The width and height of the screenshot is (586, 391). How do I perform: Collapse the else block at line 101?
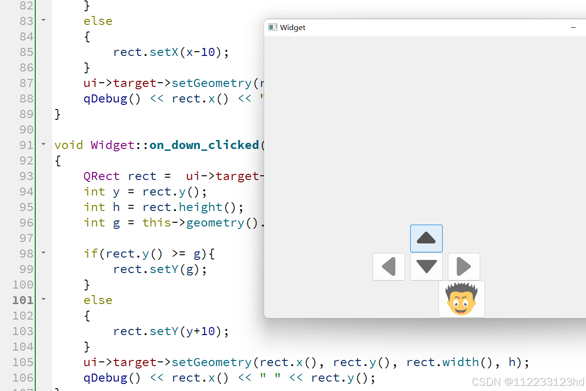[44, 299]
